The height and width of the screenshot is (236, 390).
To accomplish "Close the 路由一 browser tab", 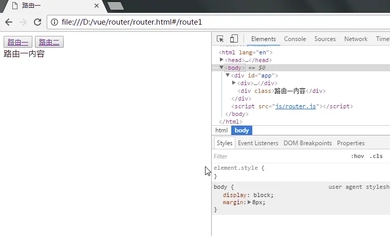I will coord(97,6).
